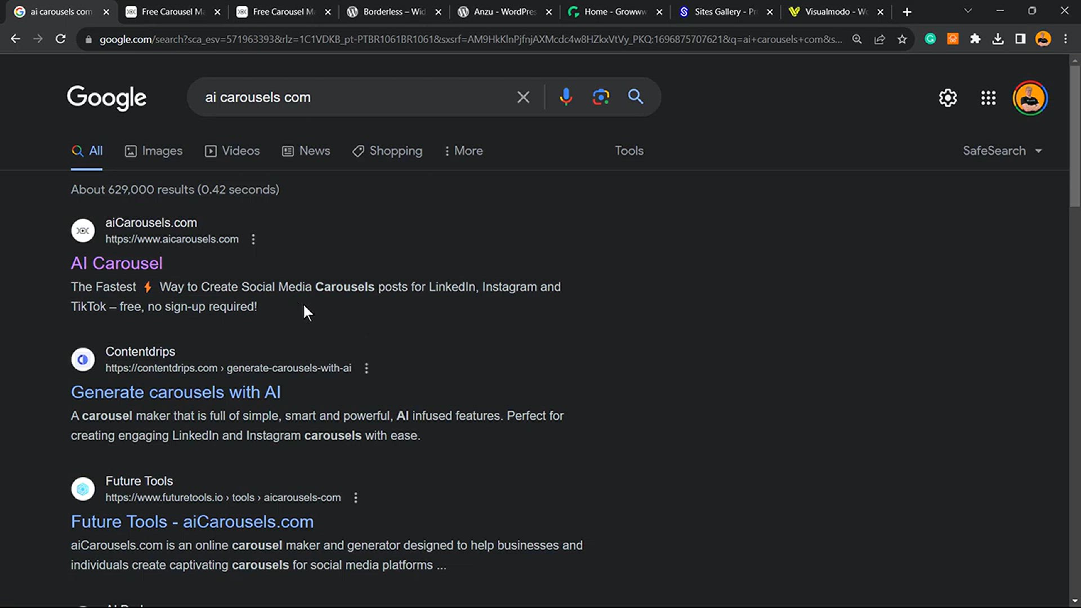Click the aiCarousels.com site favicon
Screen dimensions: 1081x608
[83, 230]
